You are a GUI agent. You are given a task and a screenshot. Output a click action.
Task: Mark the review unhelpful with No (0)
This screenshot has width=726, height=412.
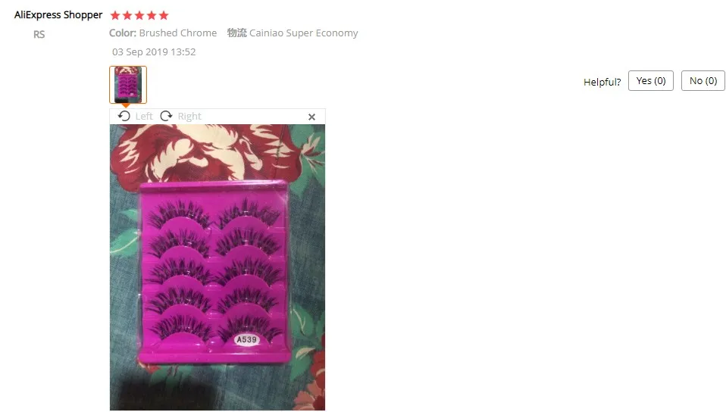(703, 80)
